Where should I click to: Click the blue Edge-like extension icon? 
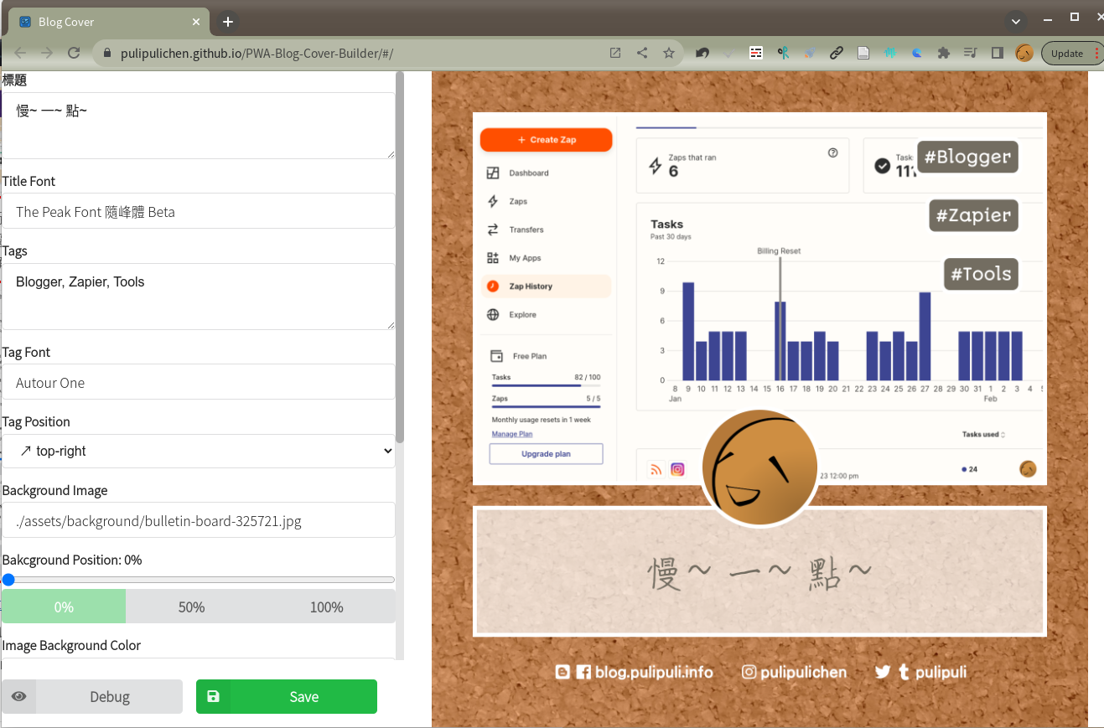(x=917, y=53)
